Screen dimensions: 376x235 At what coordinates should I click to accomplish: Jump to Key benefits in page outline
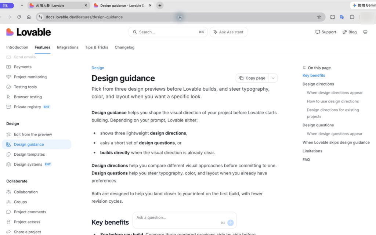(314, 75)
